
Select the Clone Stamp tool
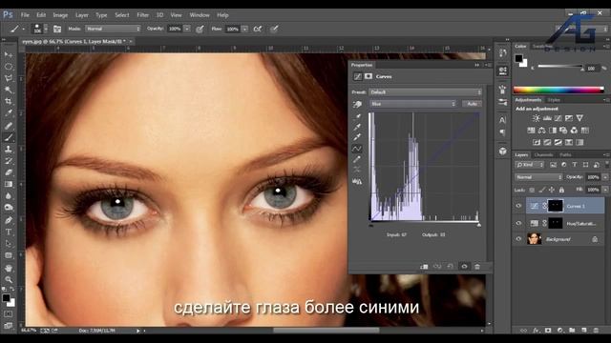point(9,149)
